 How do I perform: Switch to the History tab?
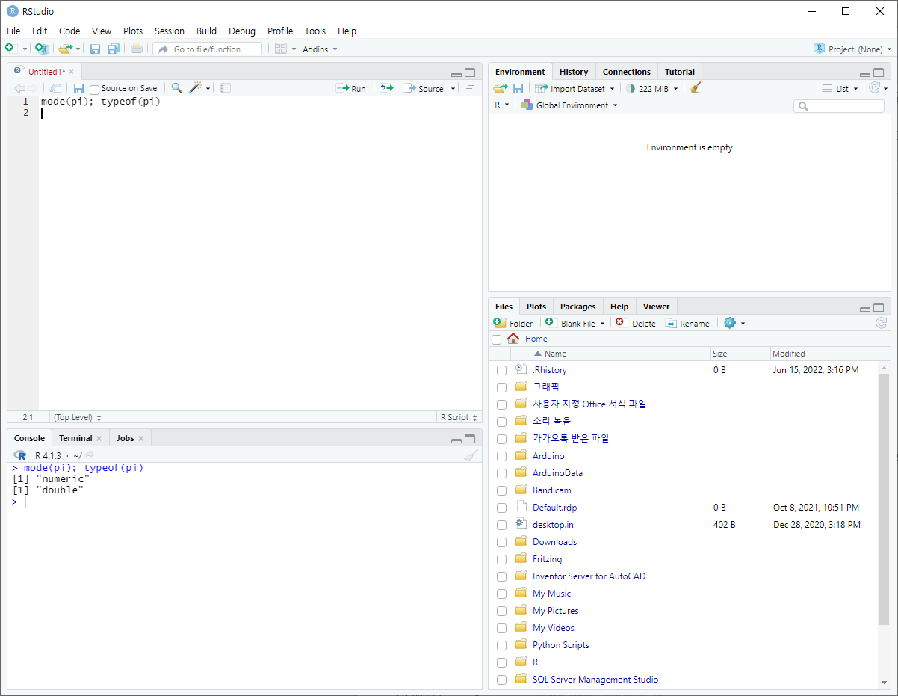tap(574, 72)
